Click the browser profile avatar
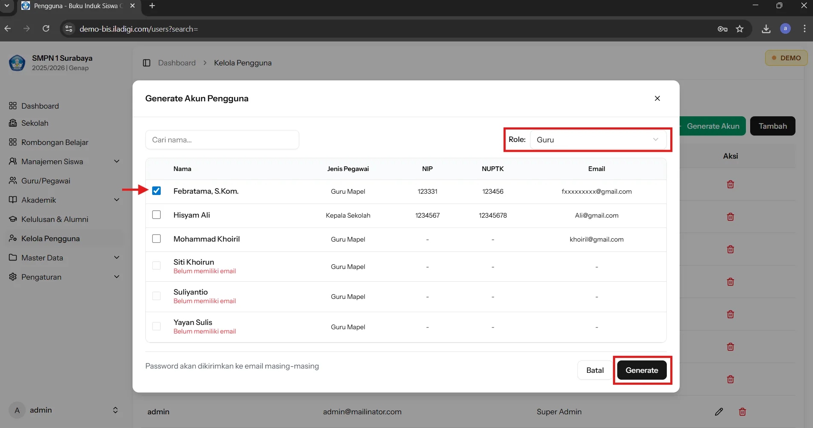This screenshot has height=428, width=813. 785,29
